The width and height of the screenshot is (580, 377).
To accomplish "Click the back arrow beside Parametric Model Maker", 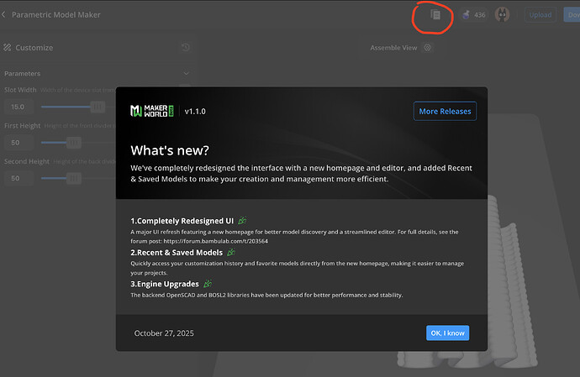I will point(3,15).
